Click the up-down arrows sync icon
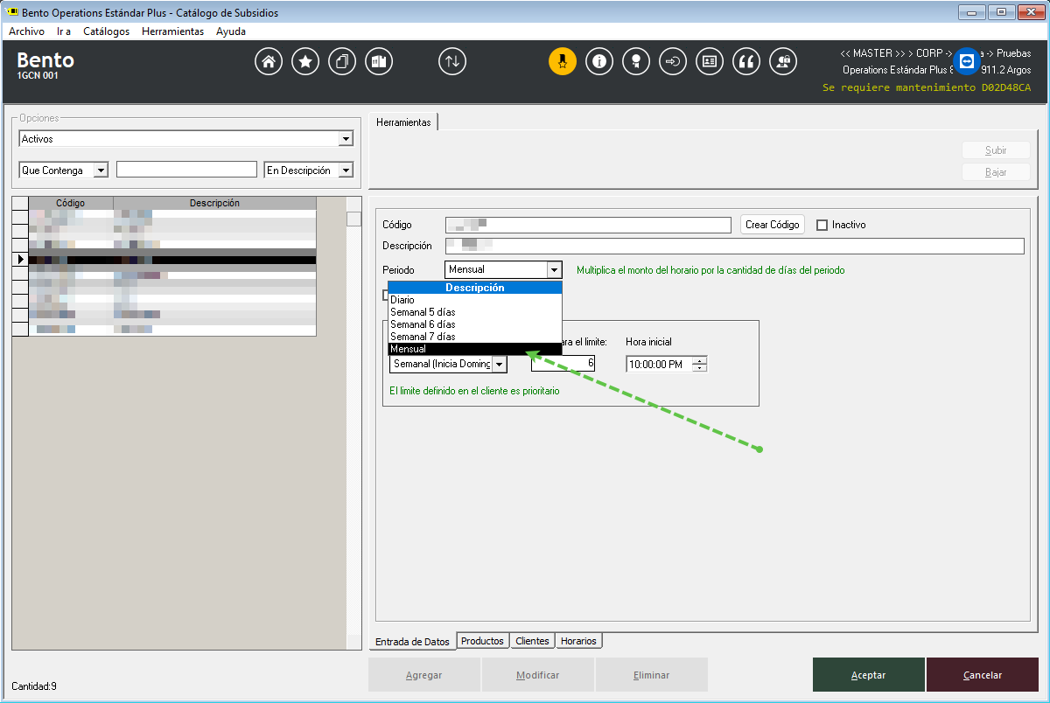The height and width of the screenshot is (703, 1050). point(452,62)
